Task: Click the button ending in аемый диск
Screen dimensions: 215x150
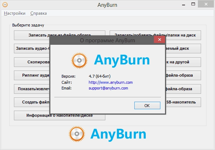Action: (184, 49)
